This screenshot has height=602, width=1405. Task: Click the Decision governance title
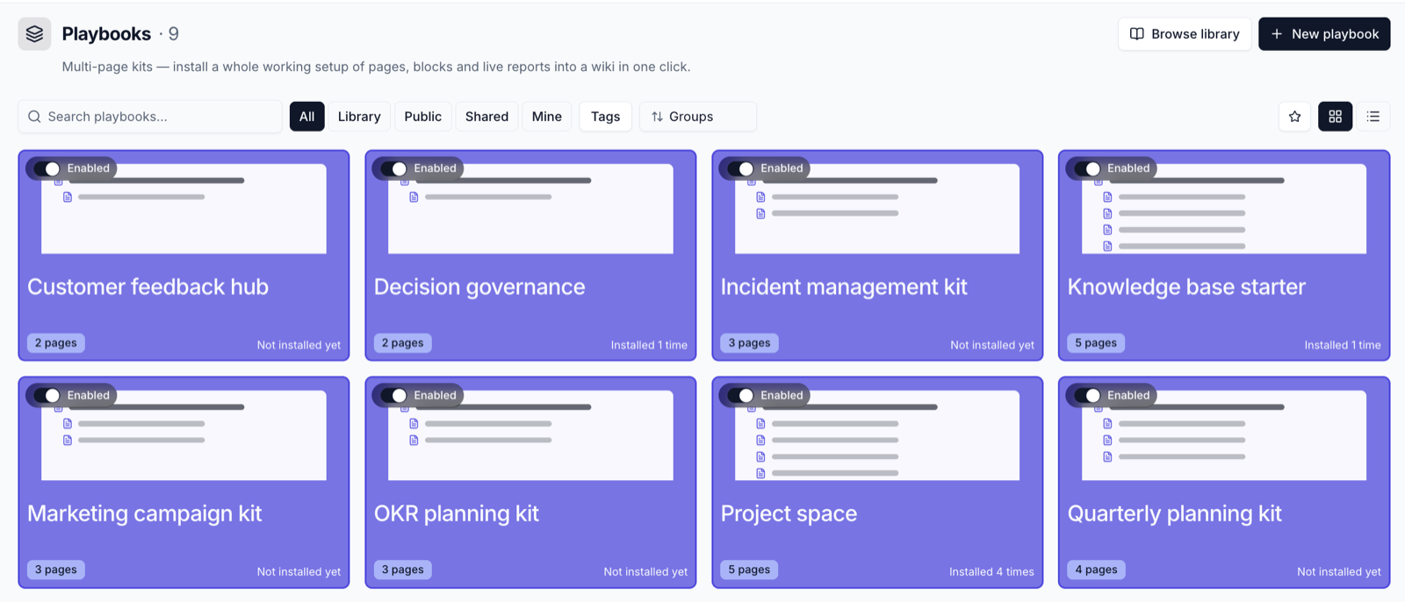point(479,287)
